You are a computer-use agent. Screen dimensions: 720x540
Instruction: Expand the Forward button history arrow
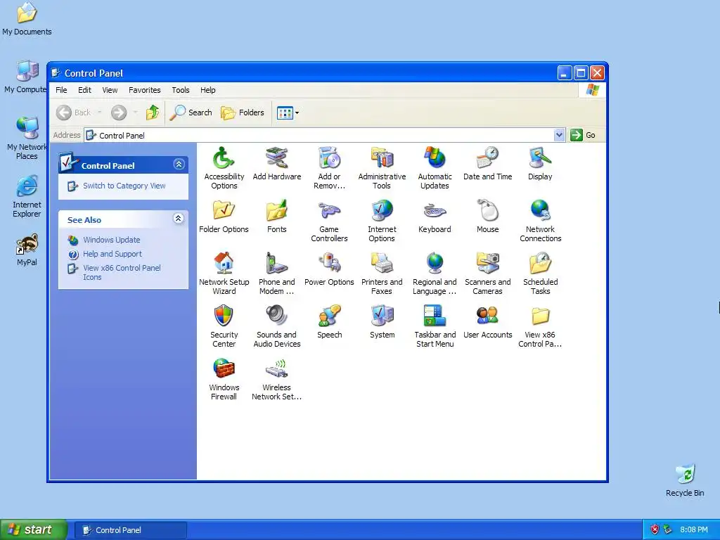pyautogui.click(x=135, y=112)
